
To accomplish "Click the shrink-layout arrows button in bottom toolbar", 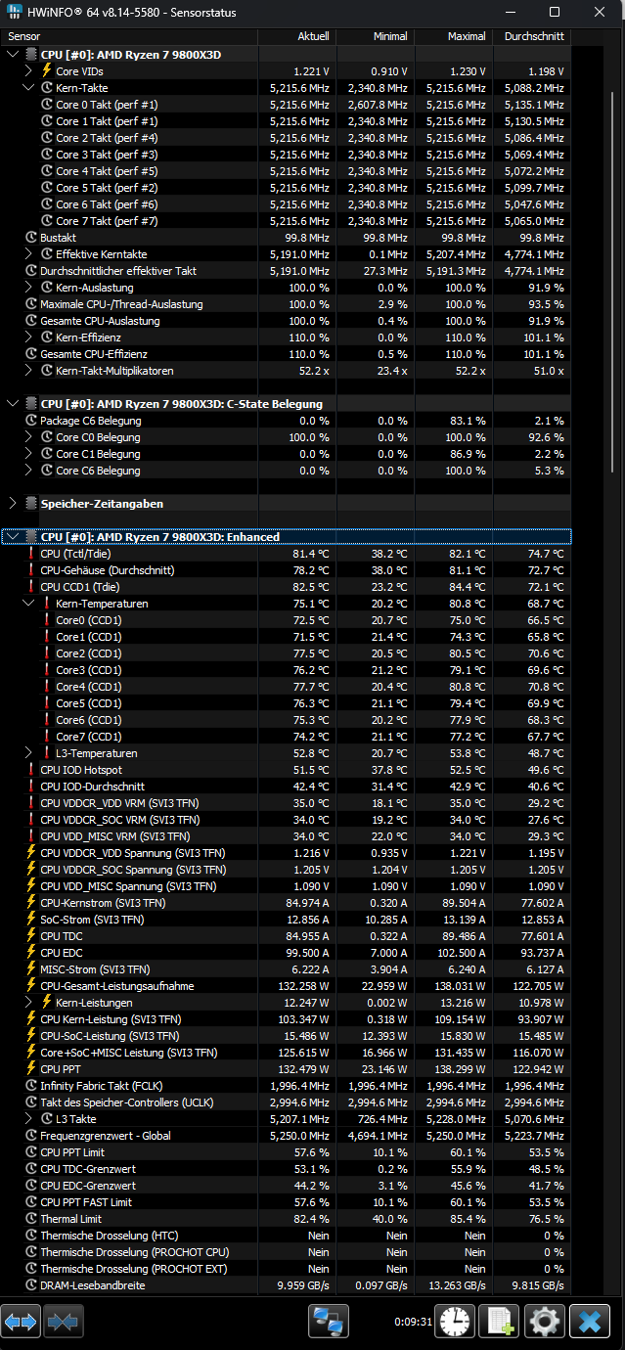I will coord(64,1323).
